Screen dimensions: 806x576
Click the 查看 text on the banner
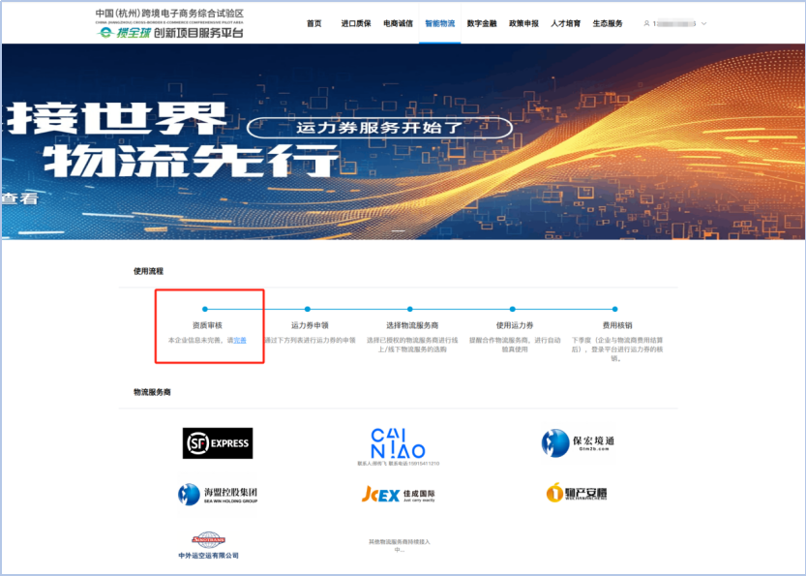point(19,198)
